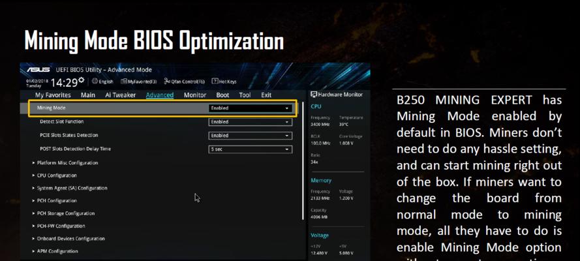Click the 14:29 clock display

64,82
